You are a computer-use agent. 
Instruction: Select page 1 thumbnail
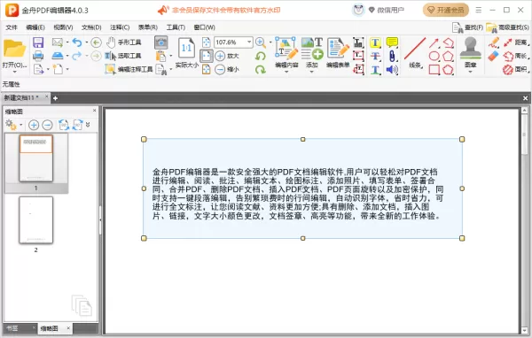click(x=36, y=158)
